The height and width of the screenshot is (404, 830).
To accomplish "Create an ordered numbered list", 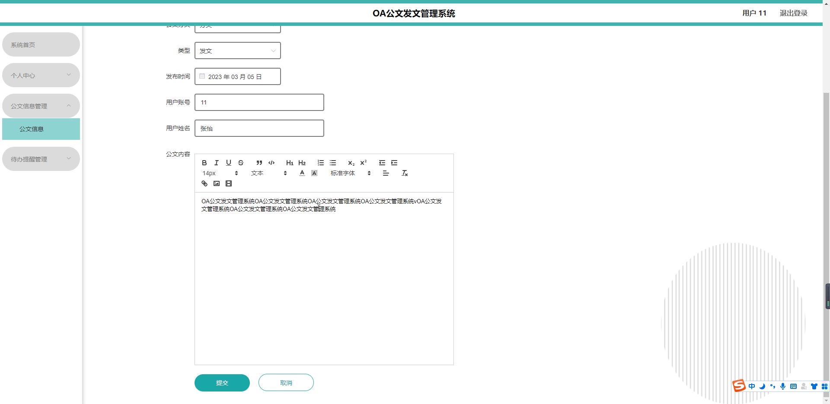I will point(321,163).
